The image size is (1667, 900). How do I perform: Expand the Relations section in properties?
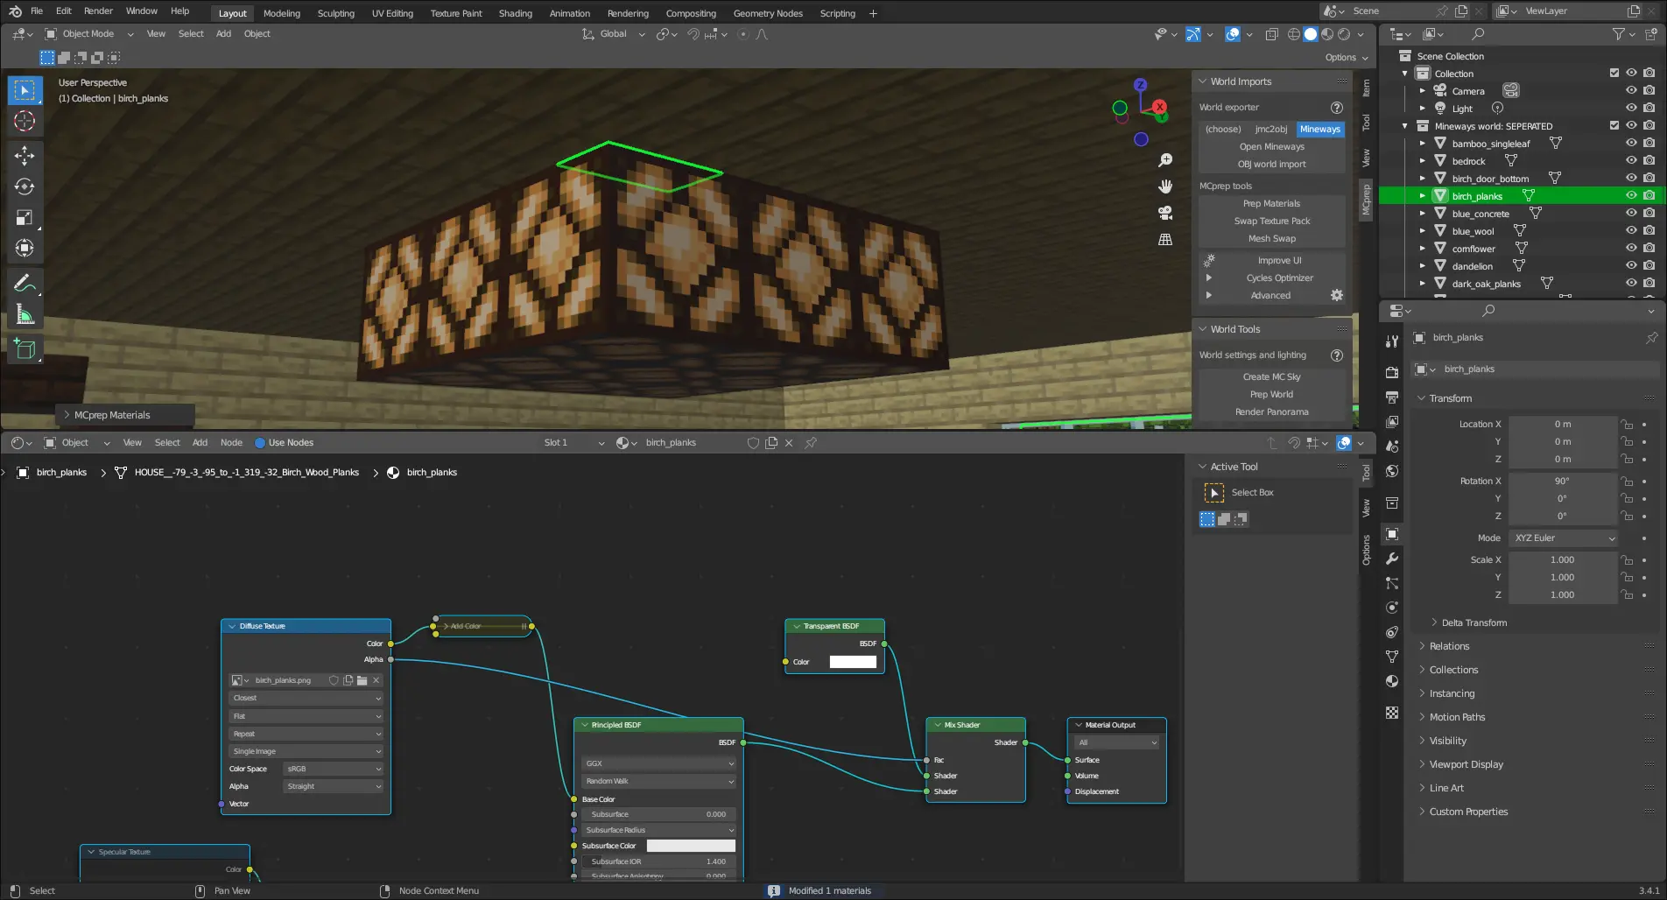click(x=1449, y=646)
